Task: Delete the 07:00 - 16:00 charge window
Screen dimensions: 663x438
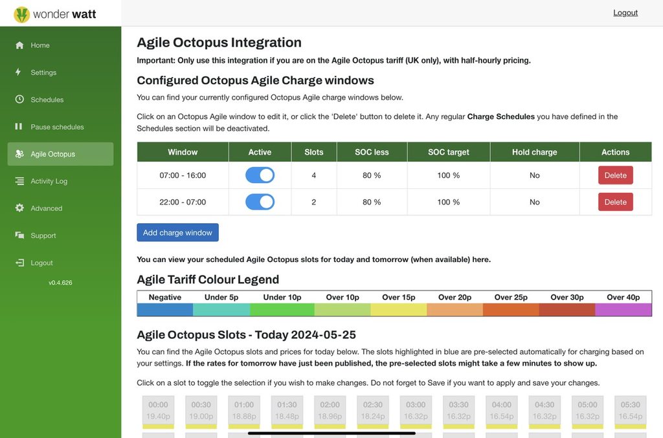Action: point(615,175)
